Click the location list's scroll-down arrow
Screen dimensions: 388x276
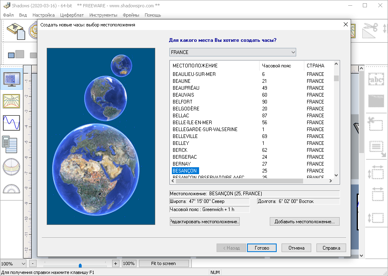[336, 175]
